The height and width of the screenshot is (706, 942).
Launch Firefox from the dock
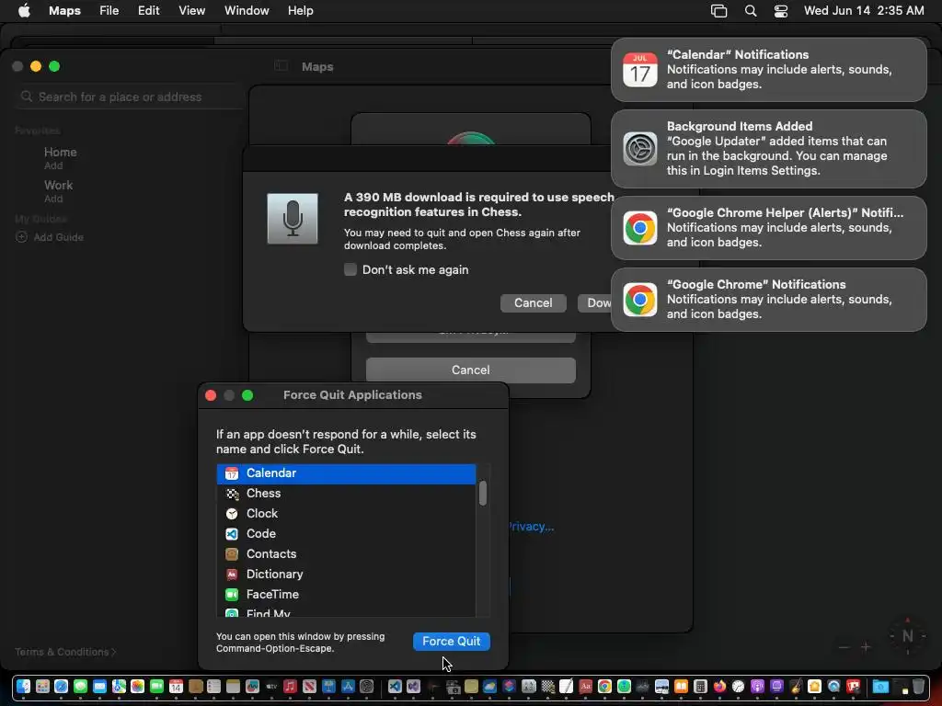(719, 686)
